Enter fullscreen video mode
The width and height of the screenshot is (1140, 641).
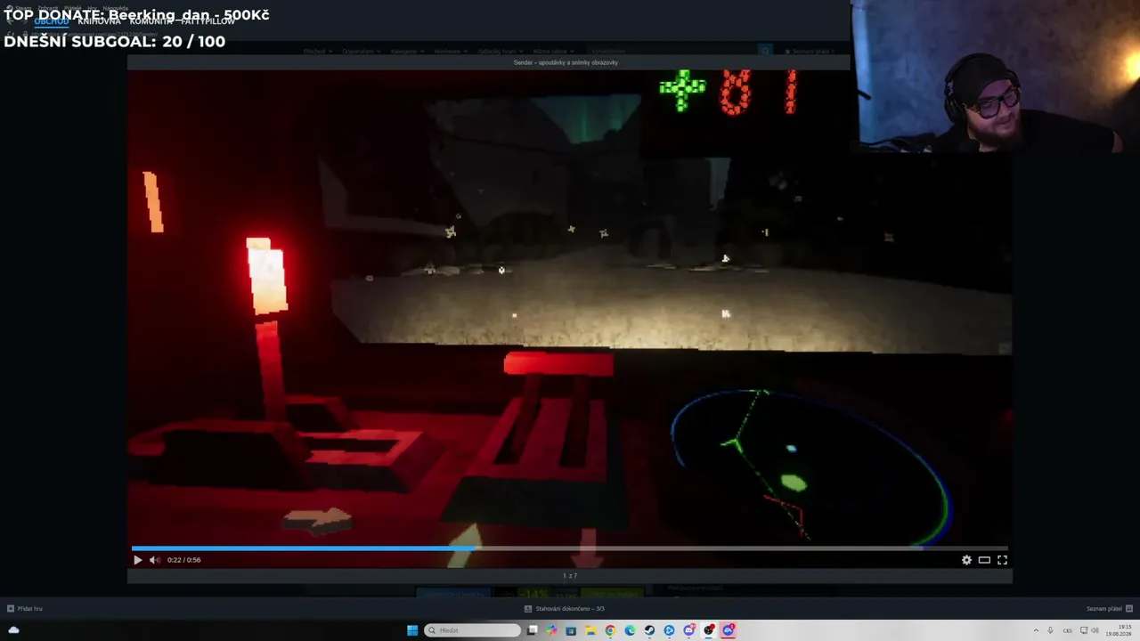coord(1002,560)
